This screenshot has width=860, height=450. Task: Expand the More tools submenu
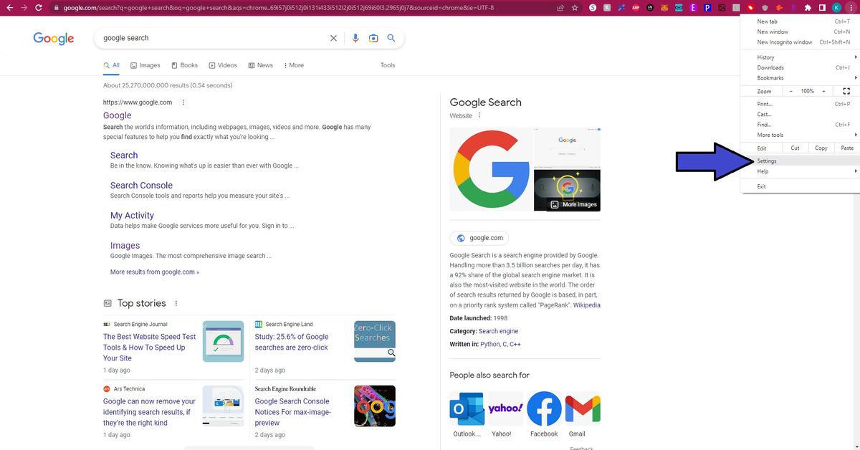coord(770,135)
